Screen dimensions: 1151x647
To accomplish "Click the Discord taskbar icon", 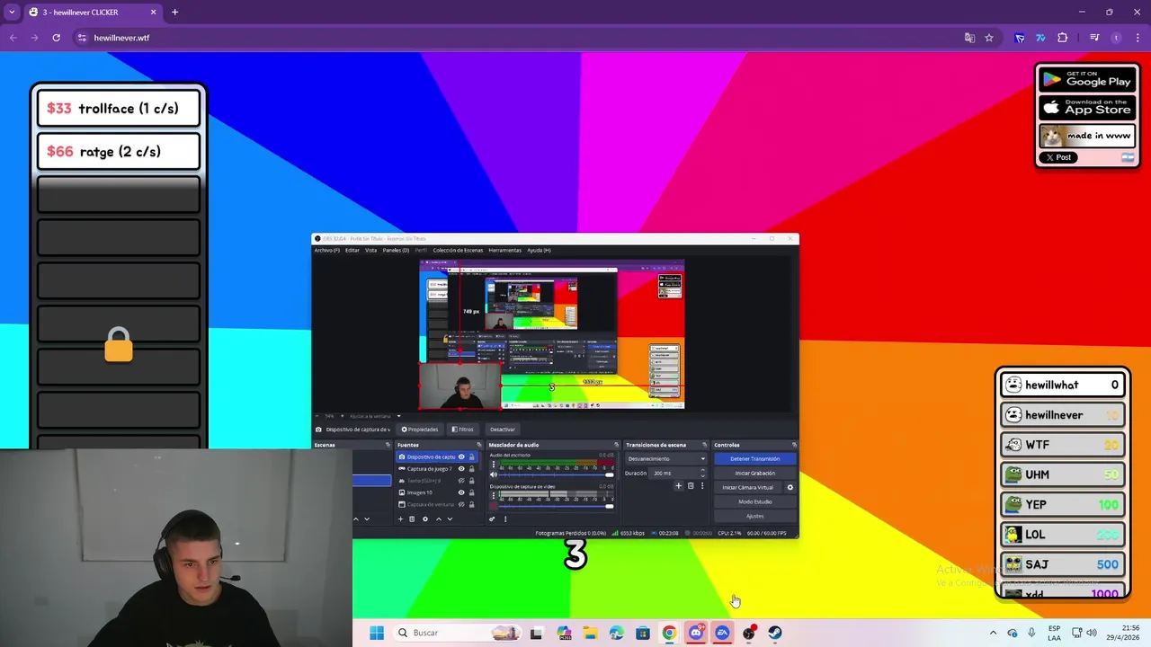I will (695, 633).
